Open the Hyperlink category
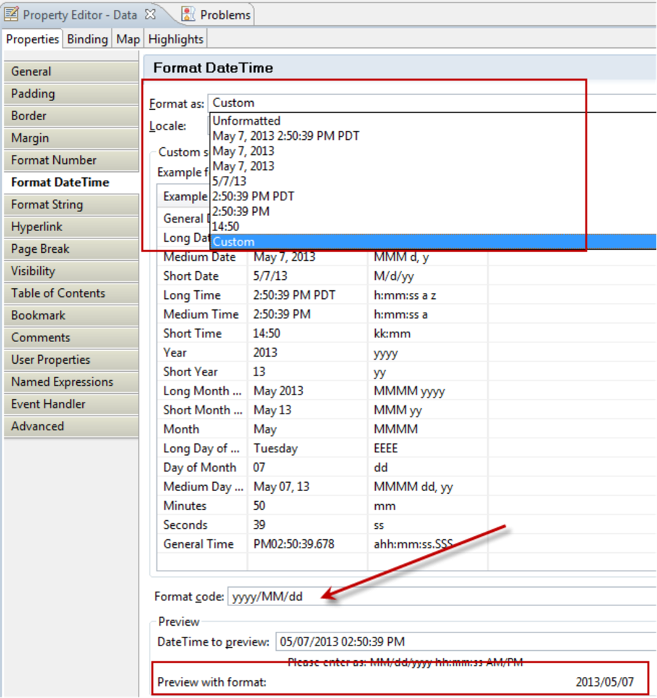657x698 pixels. coord(71,227)
